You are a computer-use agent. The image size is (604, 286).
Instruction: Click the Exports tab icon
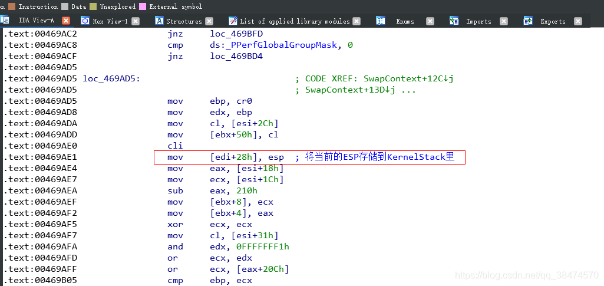click(528, 21)
